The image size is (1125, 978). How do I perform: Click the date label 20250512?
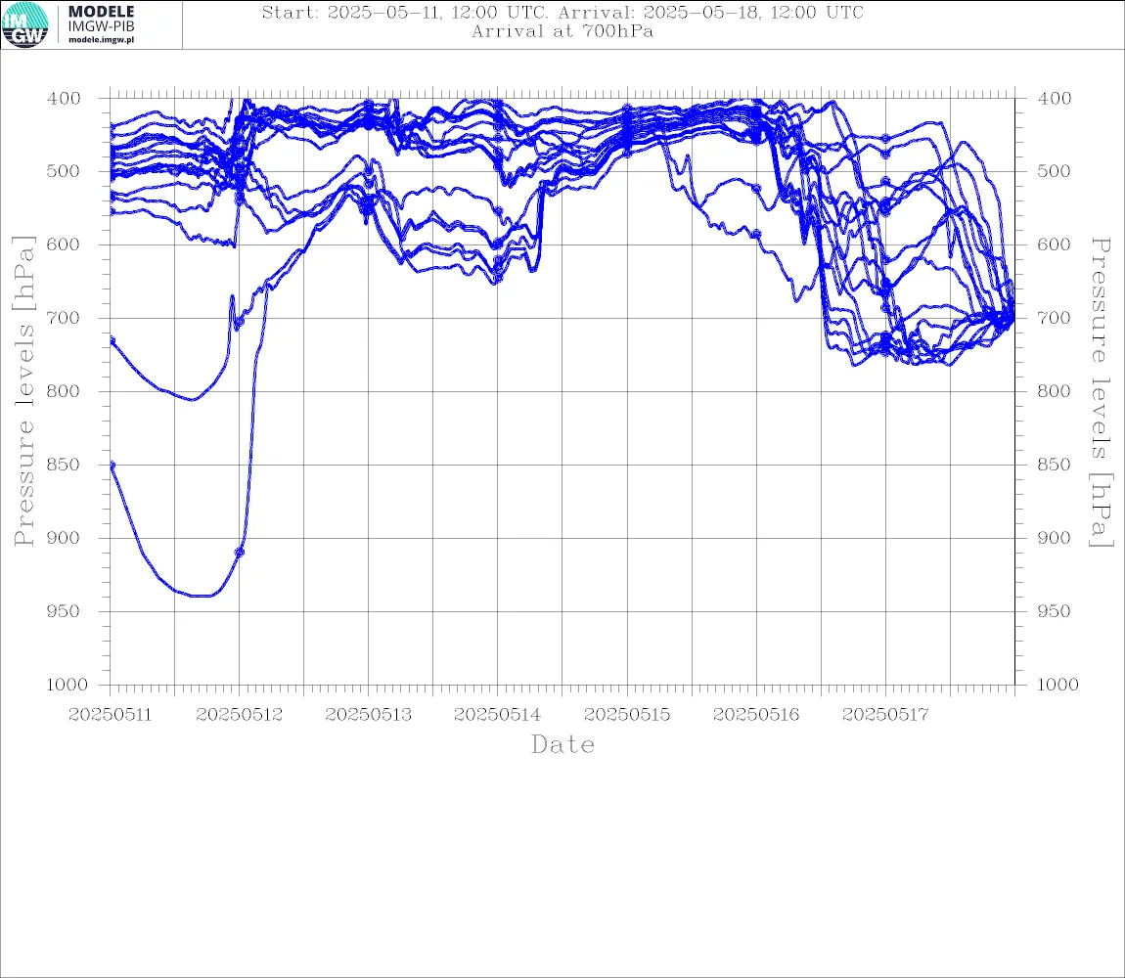click(240, 715)
